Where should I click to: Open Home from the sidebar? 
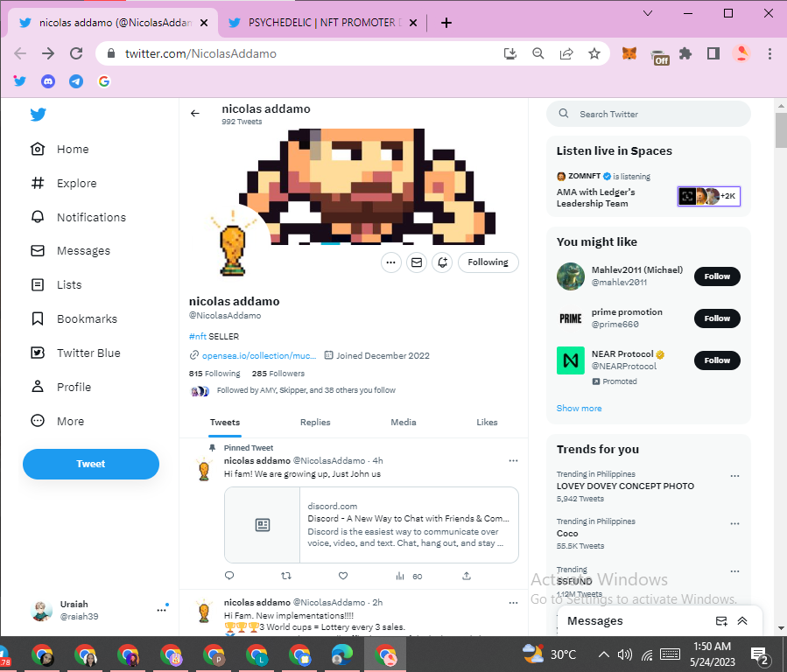(60, 149)
